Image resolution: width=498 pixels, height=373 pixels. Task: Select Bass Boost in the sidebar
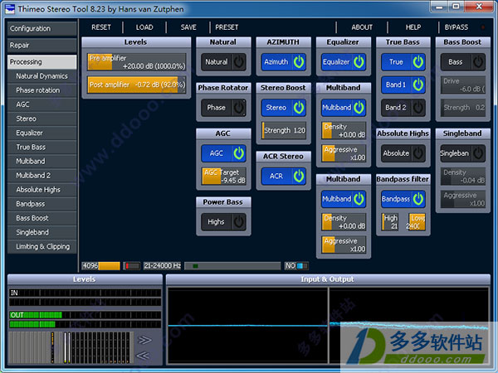(42, 218)
